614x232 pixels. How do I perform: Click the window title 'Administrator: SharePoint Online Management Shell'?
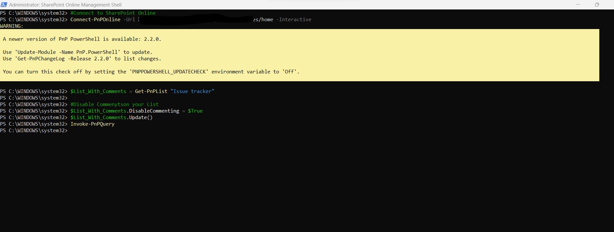tap(65, 5)
